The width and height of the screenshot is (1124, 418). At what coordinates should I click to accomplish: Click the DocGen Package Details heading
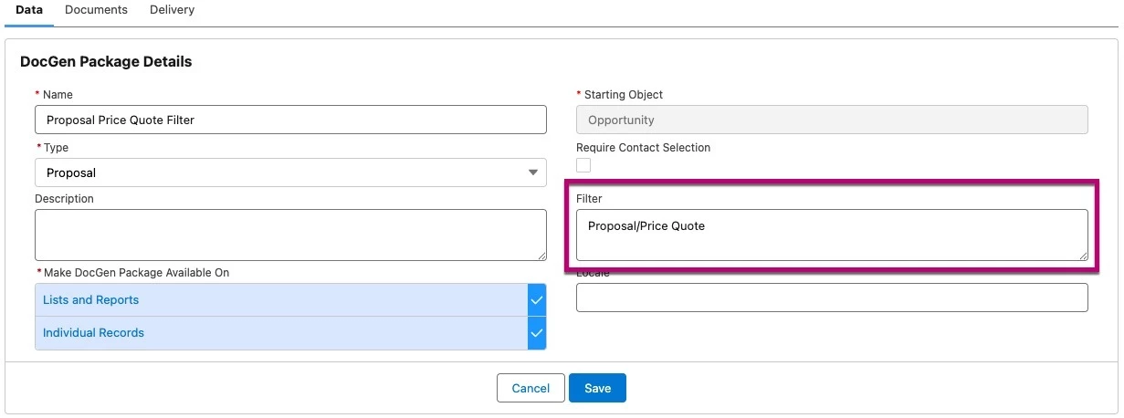106,62
